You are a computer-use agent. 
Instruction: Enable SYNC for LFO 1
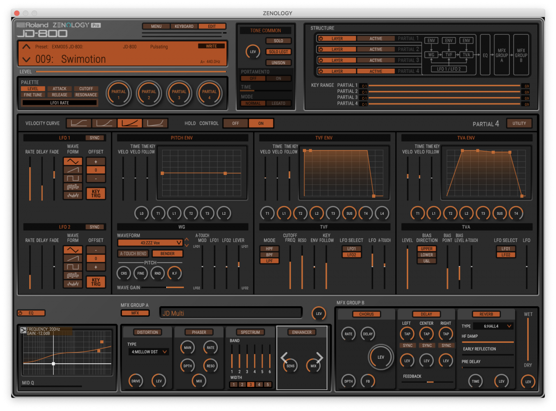tap(95, 138)
